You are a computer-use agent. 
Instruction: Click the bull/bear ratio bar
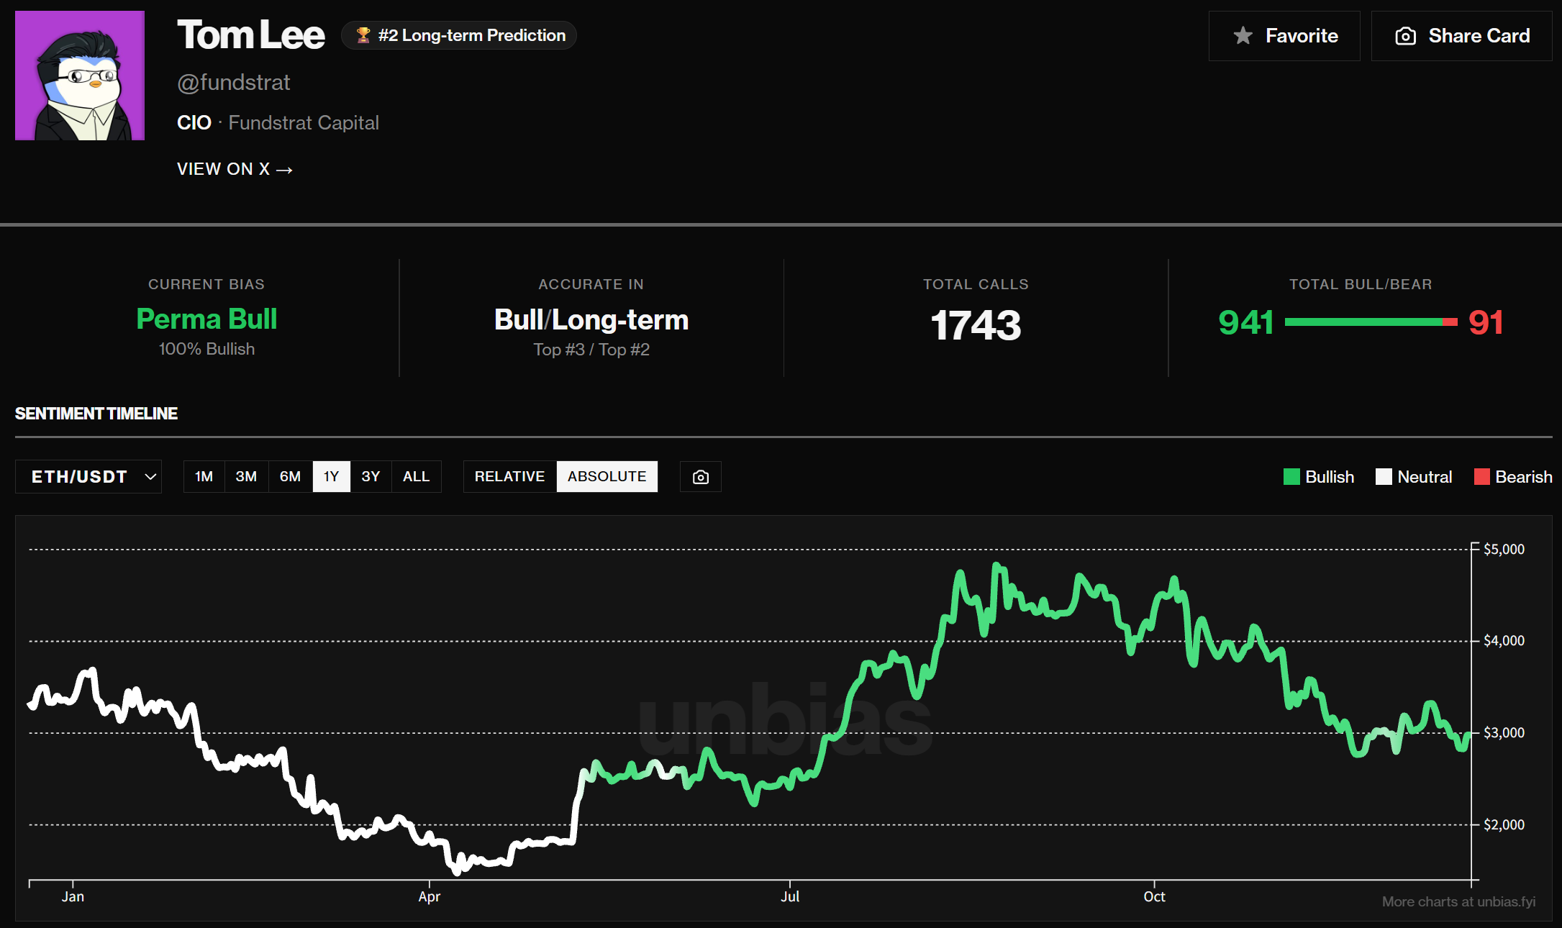(1371, 322)
